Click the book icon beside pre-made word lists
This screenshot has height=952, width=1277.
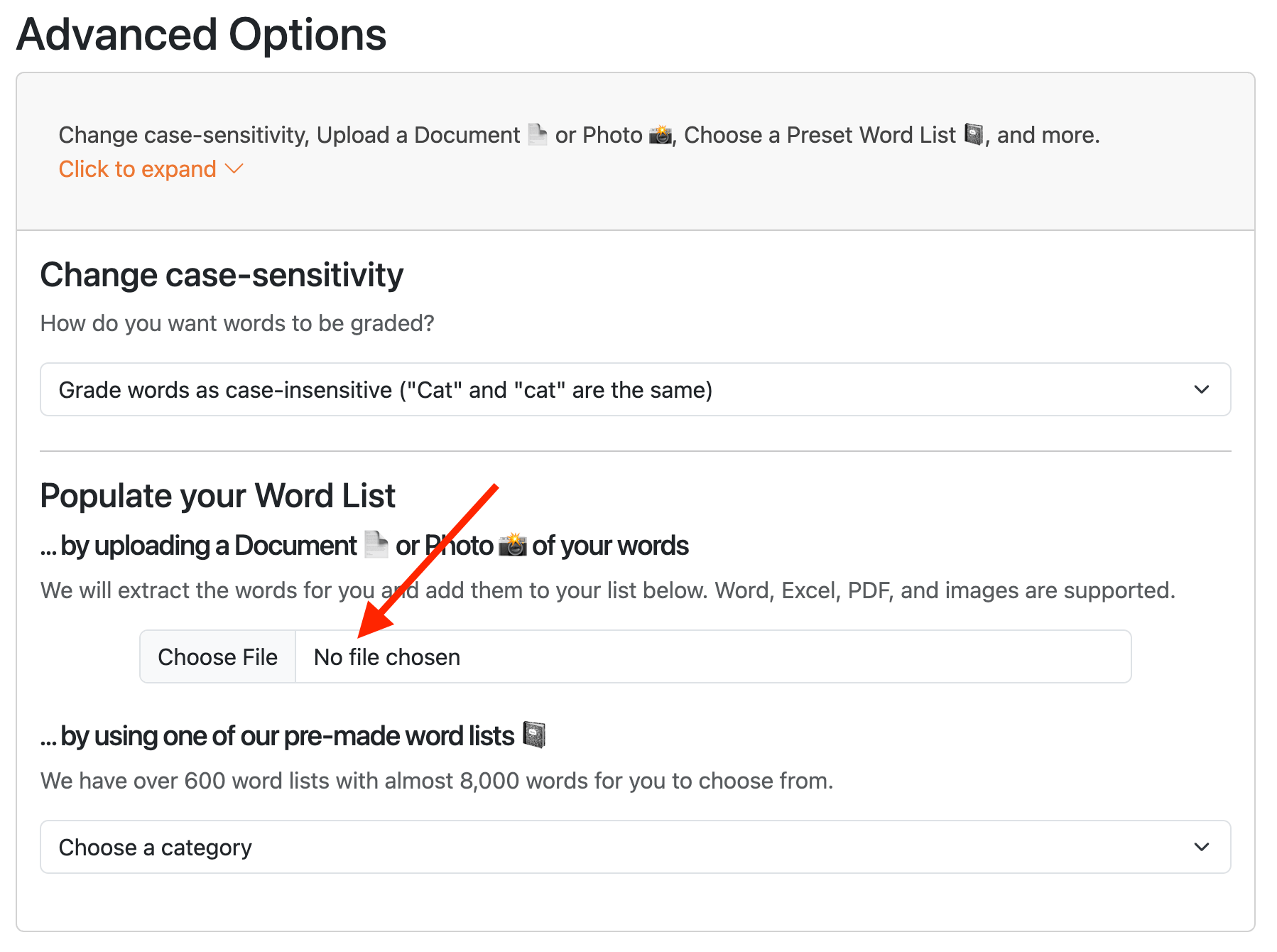[533, 735]
